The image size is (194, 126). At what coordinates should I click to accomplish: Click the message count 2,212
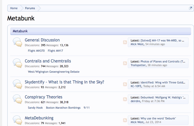62,87
